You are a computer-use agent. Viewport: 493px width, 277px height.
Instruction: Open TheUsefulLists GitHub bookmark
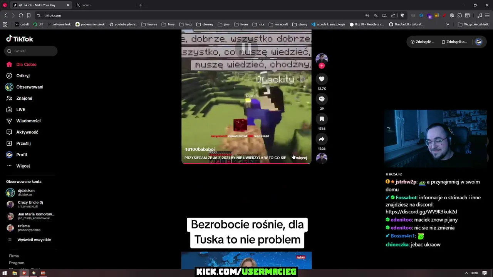tap(406, 24)
